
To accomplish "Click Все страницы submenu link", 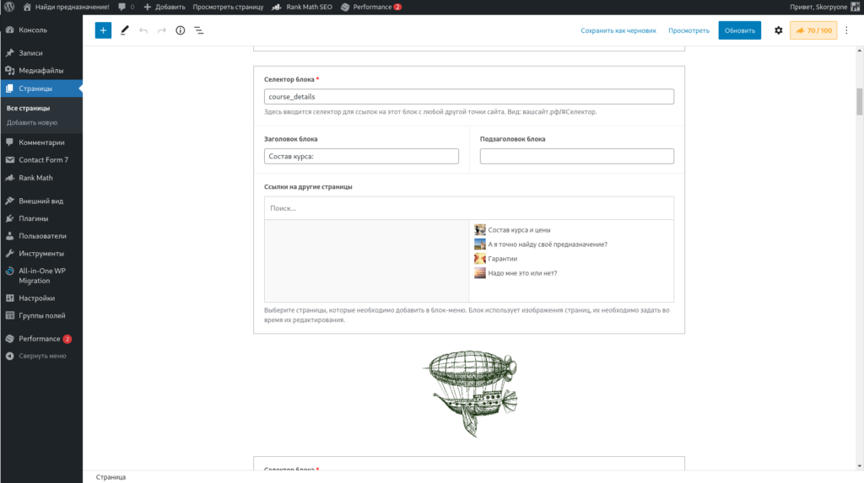I will pyautogui.click(x=28, y=108).
